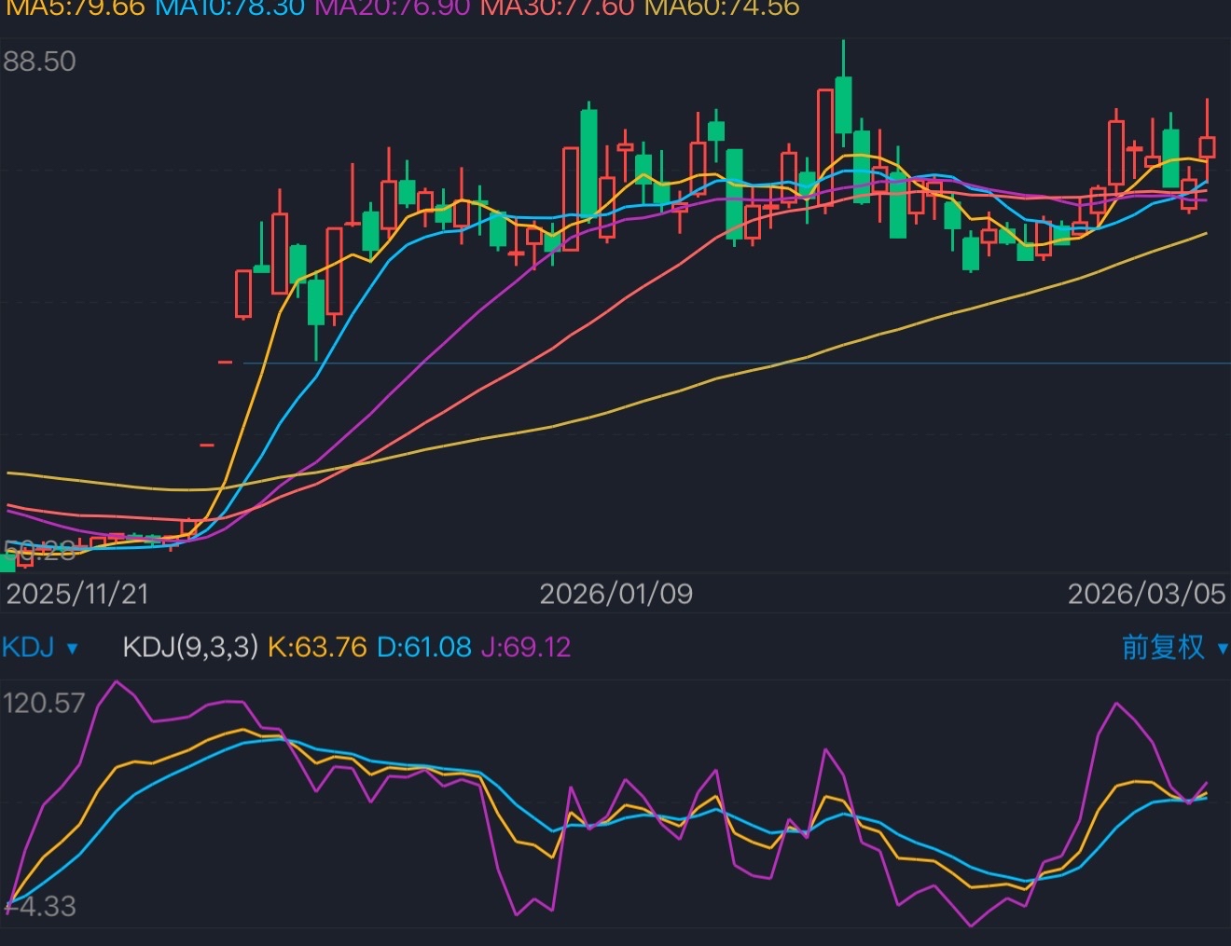1231x946 pixels.
Task: Click the -4.33 KDJ axis label
Action: pos(40,906)
